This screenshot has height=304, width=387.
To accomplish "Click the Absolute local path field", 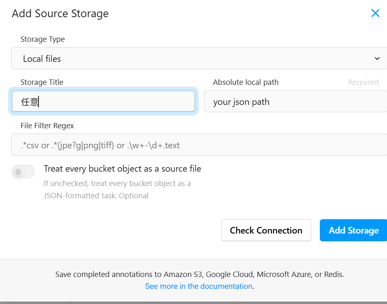I will 295,102.
